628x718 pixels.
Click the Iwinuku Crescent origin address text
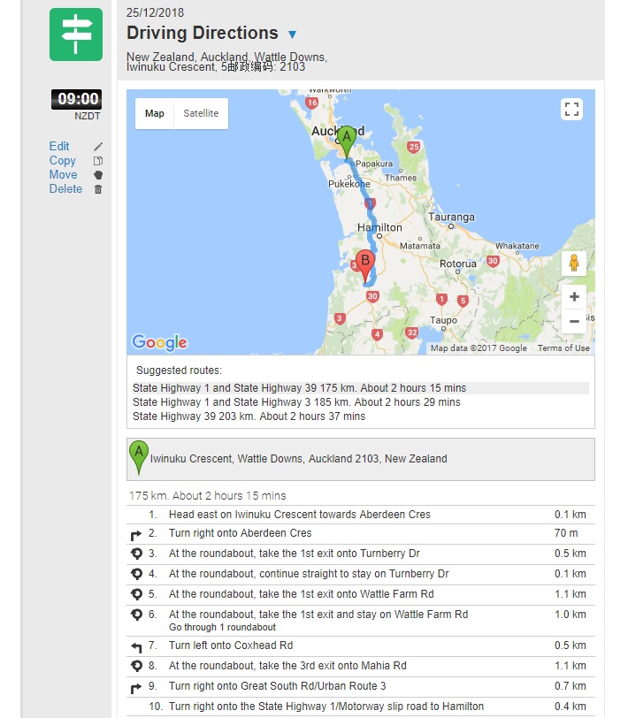point(299,459)
